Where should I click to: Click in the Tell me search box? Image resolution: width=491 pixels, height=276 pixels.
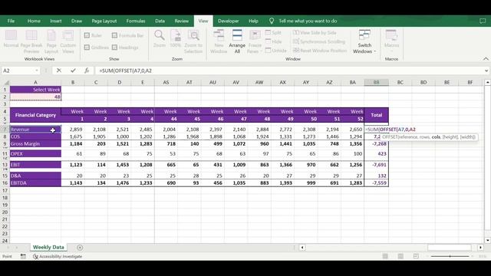click(x=308, y=21)
